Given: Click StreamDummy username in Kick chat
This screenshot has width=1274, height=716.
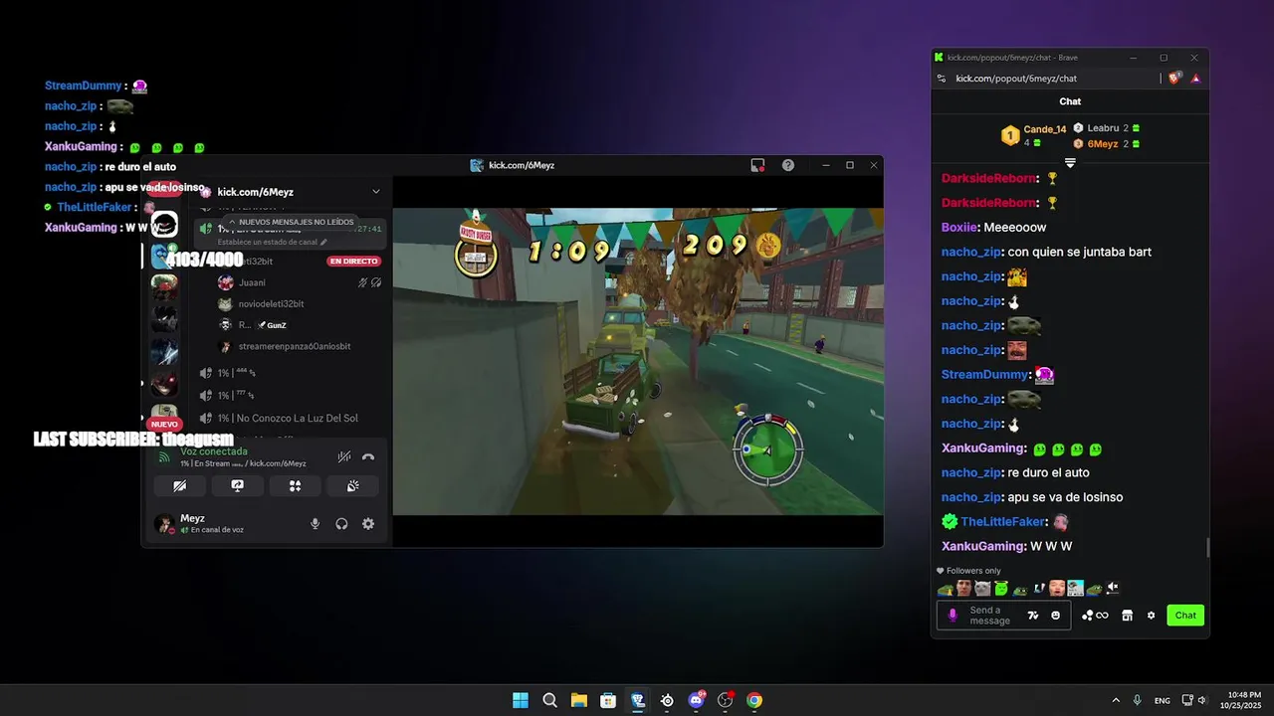Looking at the screenshot, I should click(984, 374).
